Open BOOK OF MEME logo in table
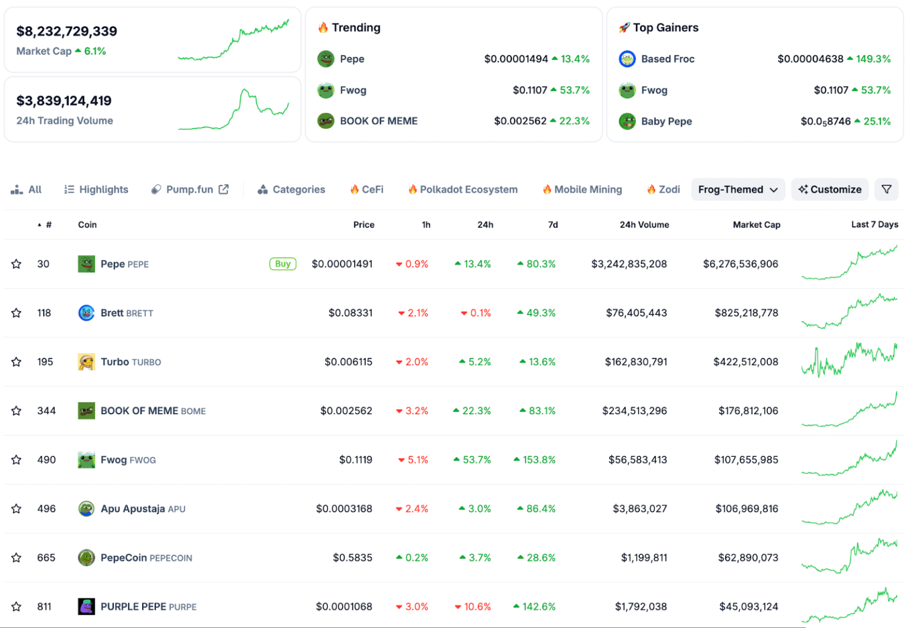The height and width of the screenshot is (628, 910). point(86,411)
